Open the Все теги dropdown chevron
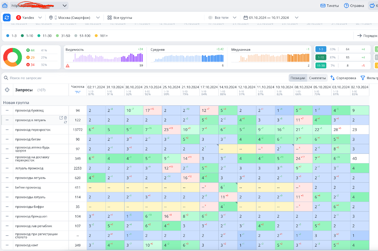The width and height of the screenshot is (378, 251). coord(235,18)
